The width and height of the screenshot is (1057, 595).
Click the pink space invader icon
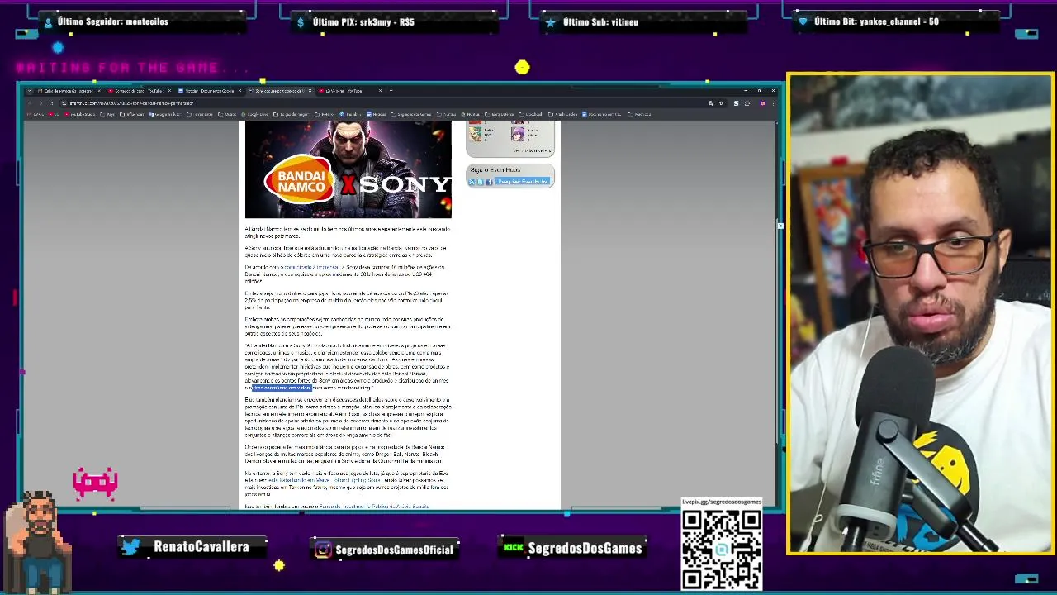click(x=96, y=483)
